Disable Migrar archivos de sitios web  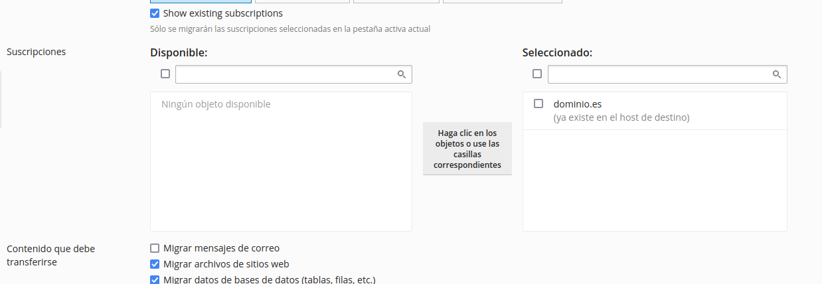pyautogui.click(x=155, y=264)
